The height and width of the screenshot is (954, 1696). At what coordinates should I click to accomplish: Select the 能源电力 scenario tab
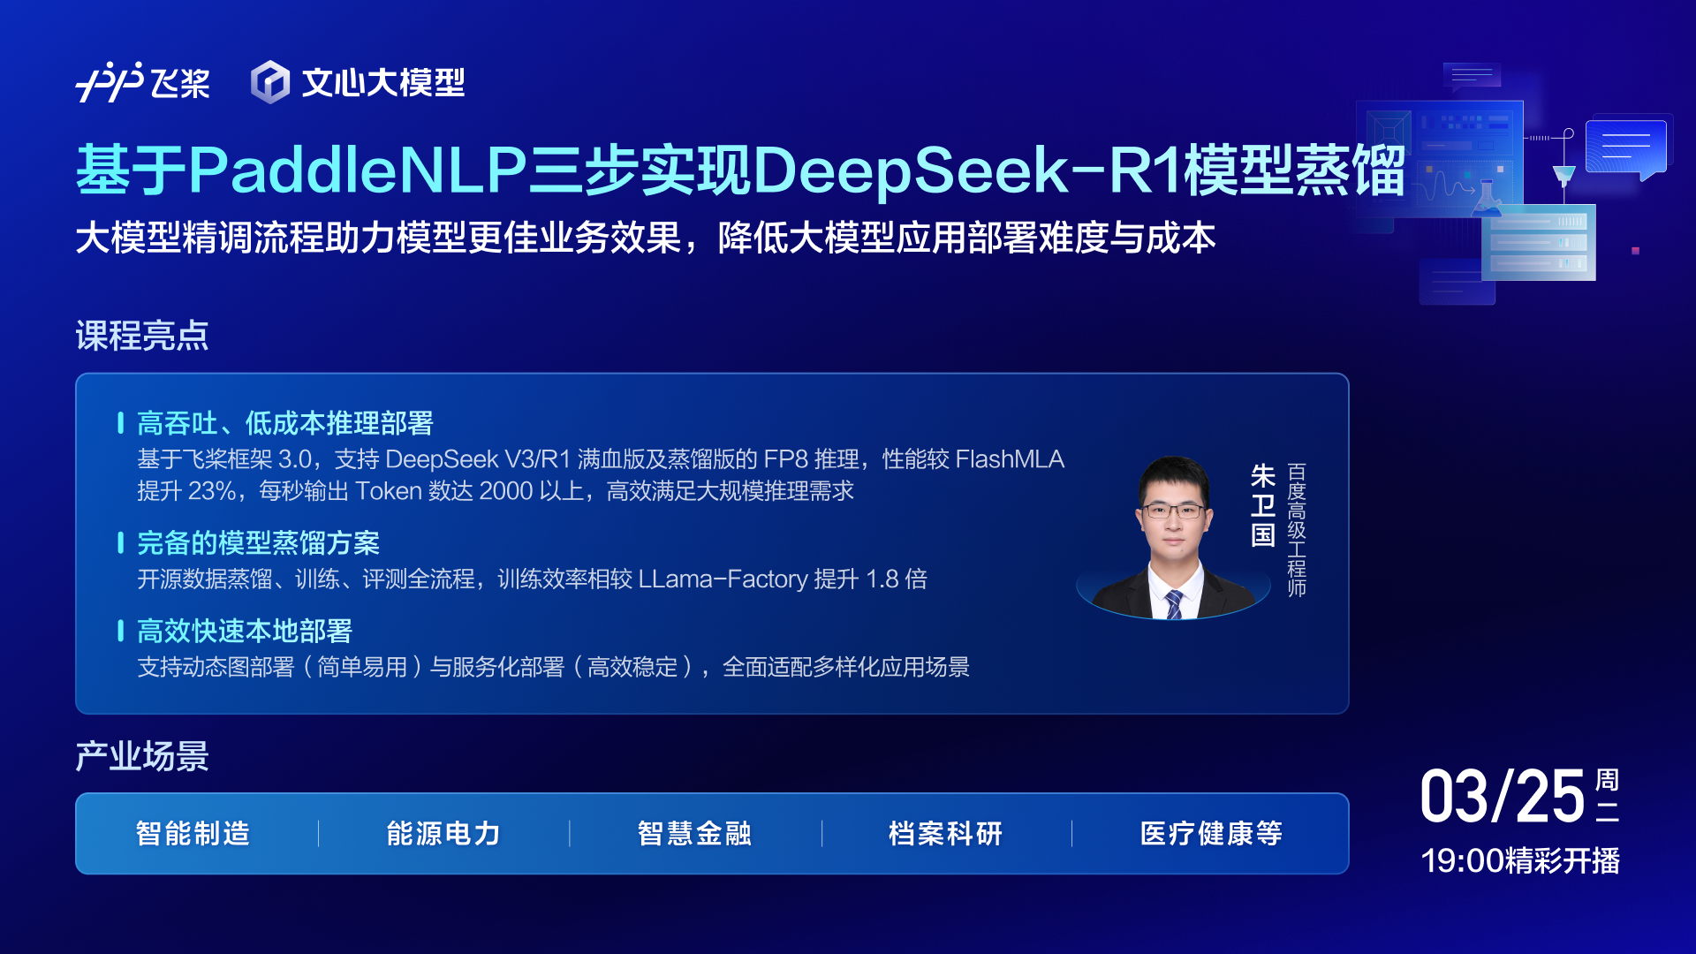coord(443,833)
